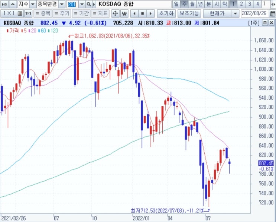Viewport: 276px width, 222px height.
Task: Click the 5 moving average legend item
Action: 24,31
